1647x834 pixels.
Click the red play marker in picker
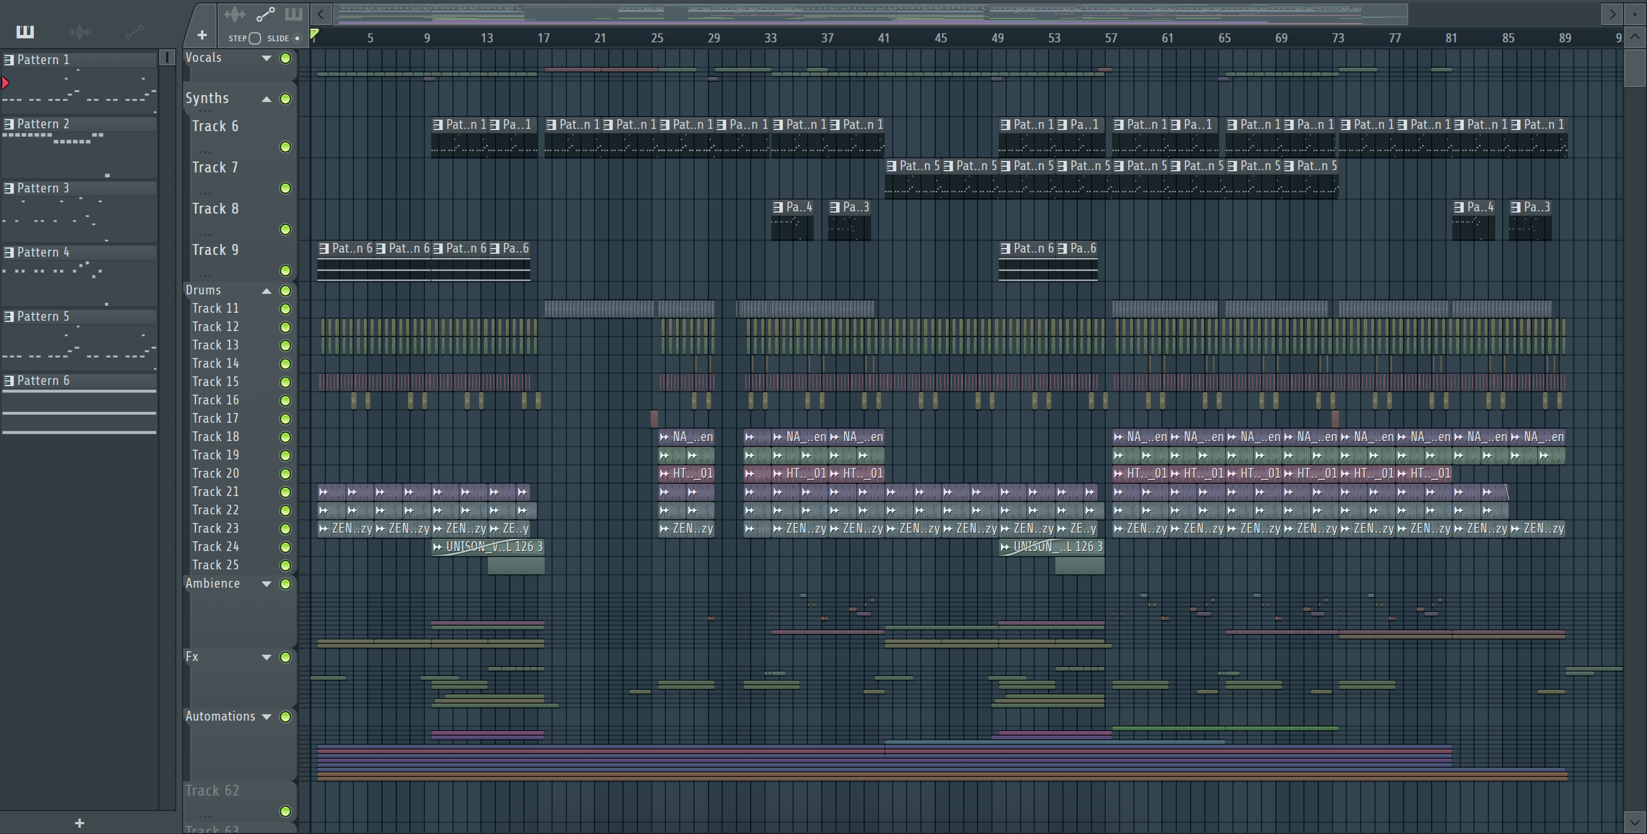coord(5,82)
